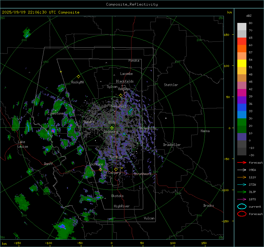Click the Banff town label
Screen dimensions: 264x247
tap(48, 164)
